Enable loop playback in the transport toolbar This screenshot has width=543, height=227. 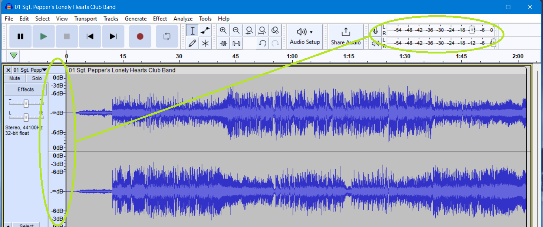coord(167,36)
